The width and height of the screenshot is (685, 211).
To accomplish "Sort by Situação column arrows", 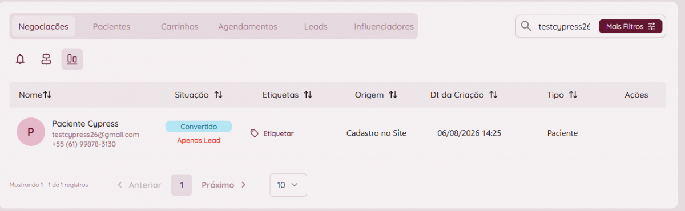I will click(x=218, y=95).
